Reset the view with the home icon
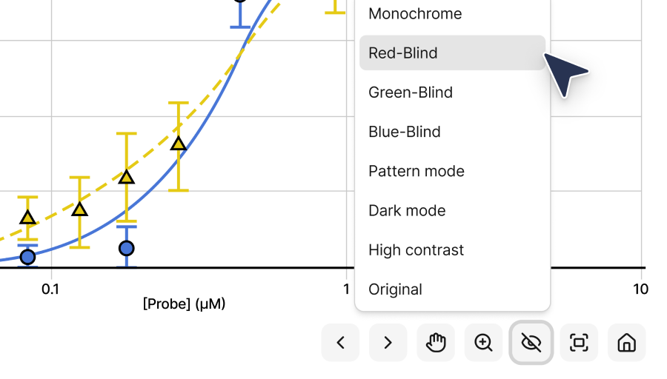667x379 pixels. [x=626, y=343]
